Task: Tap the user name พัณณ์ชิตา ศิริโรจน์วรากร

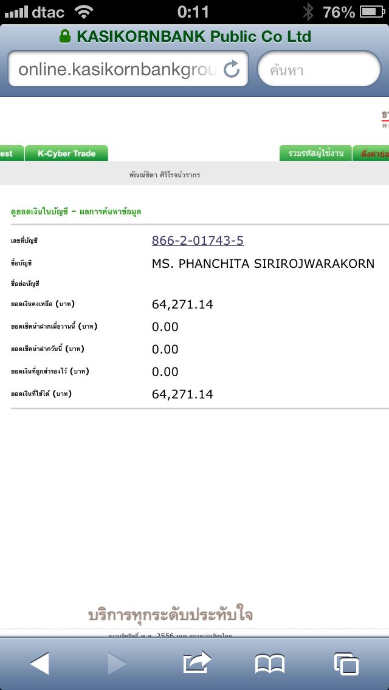Action: pyautogui.click(x=165, y=175)
